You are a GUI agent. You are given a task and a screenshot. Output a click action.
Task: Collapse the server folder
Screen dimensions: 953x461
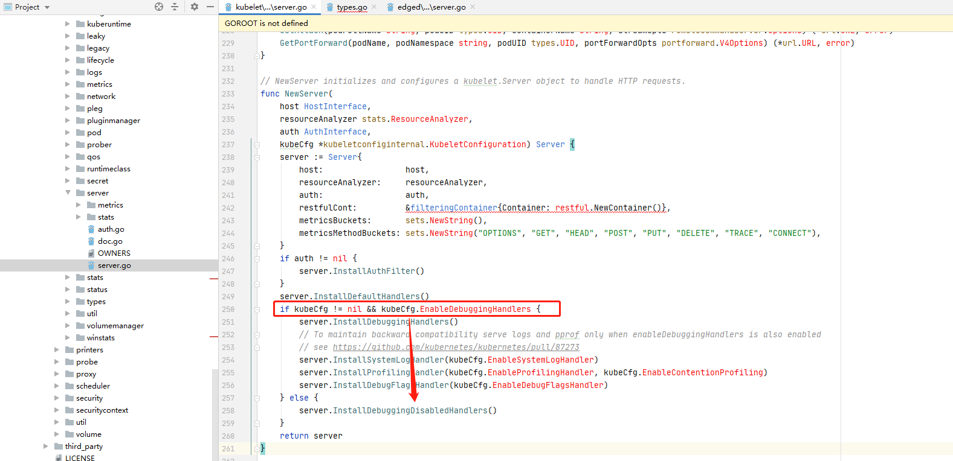68,193
